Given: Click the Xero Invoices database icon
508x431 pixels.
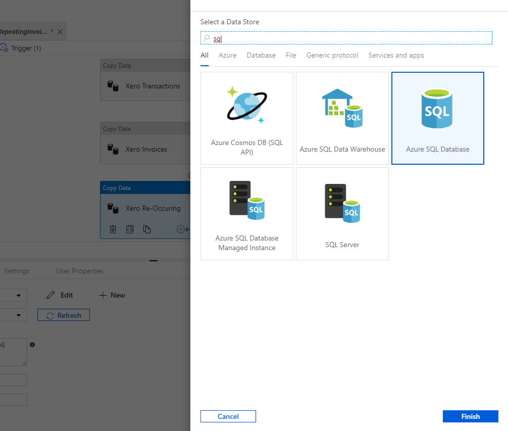Looking at the screenshot, I should pyautogui.click(x=113, y=149).
